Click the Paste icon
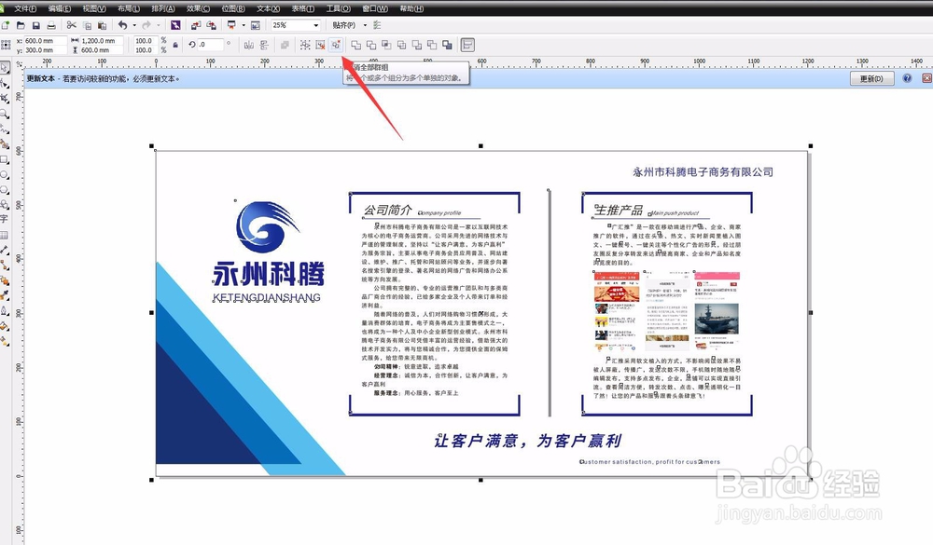 (x=102, y=25)
